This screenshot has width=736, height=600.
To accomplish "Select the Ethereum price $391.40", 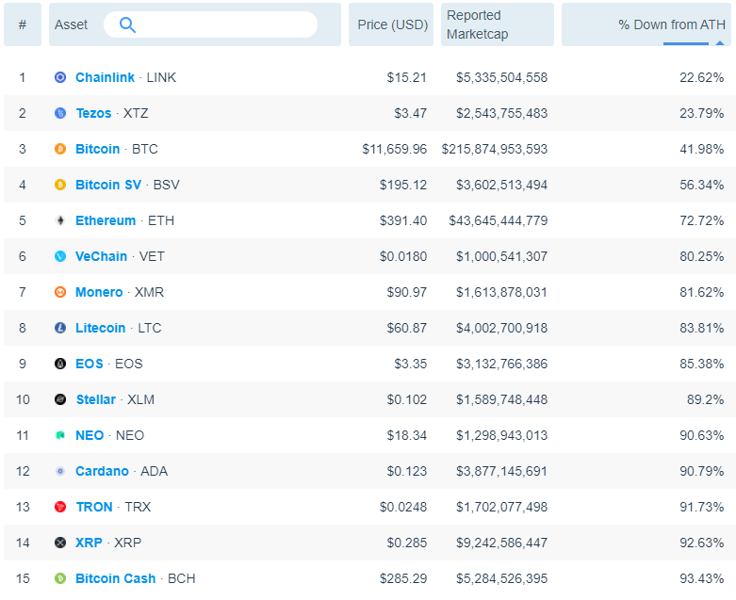I will click(403, 220).
